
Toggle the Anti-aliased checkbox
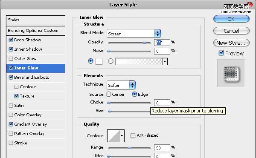tap(133, 135)
